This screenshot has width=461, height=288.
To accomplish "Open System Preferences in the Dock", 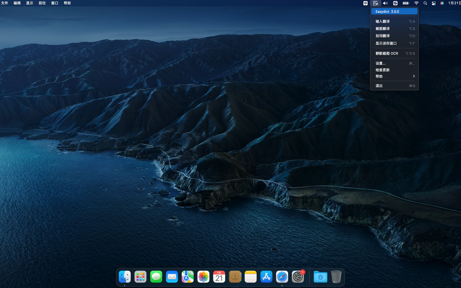I will [x=298, y=277].
